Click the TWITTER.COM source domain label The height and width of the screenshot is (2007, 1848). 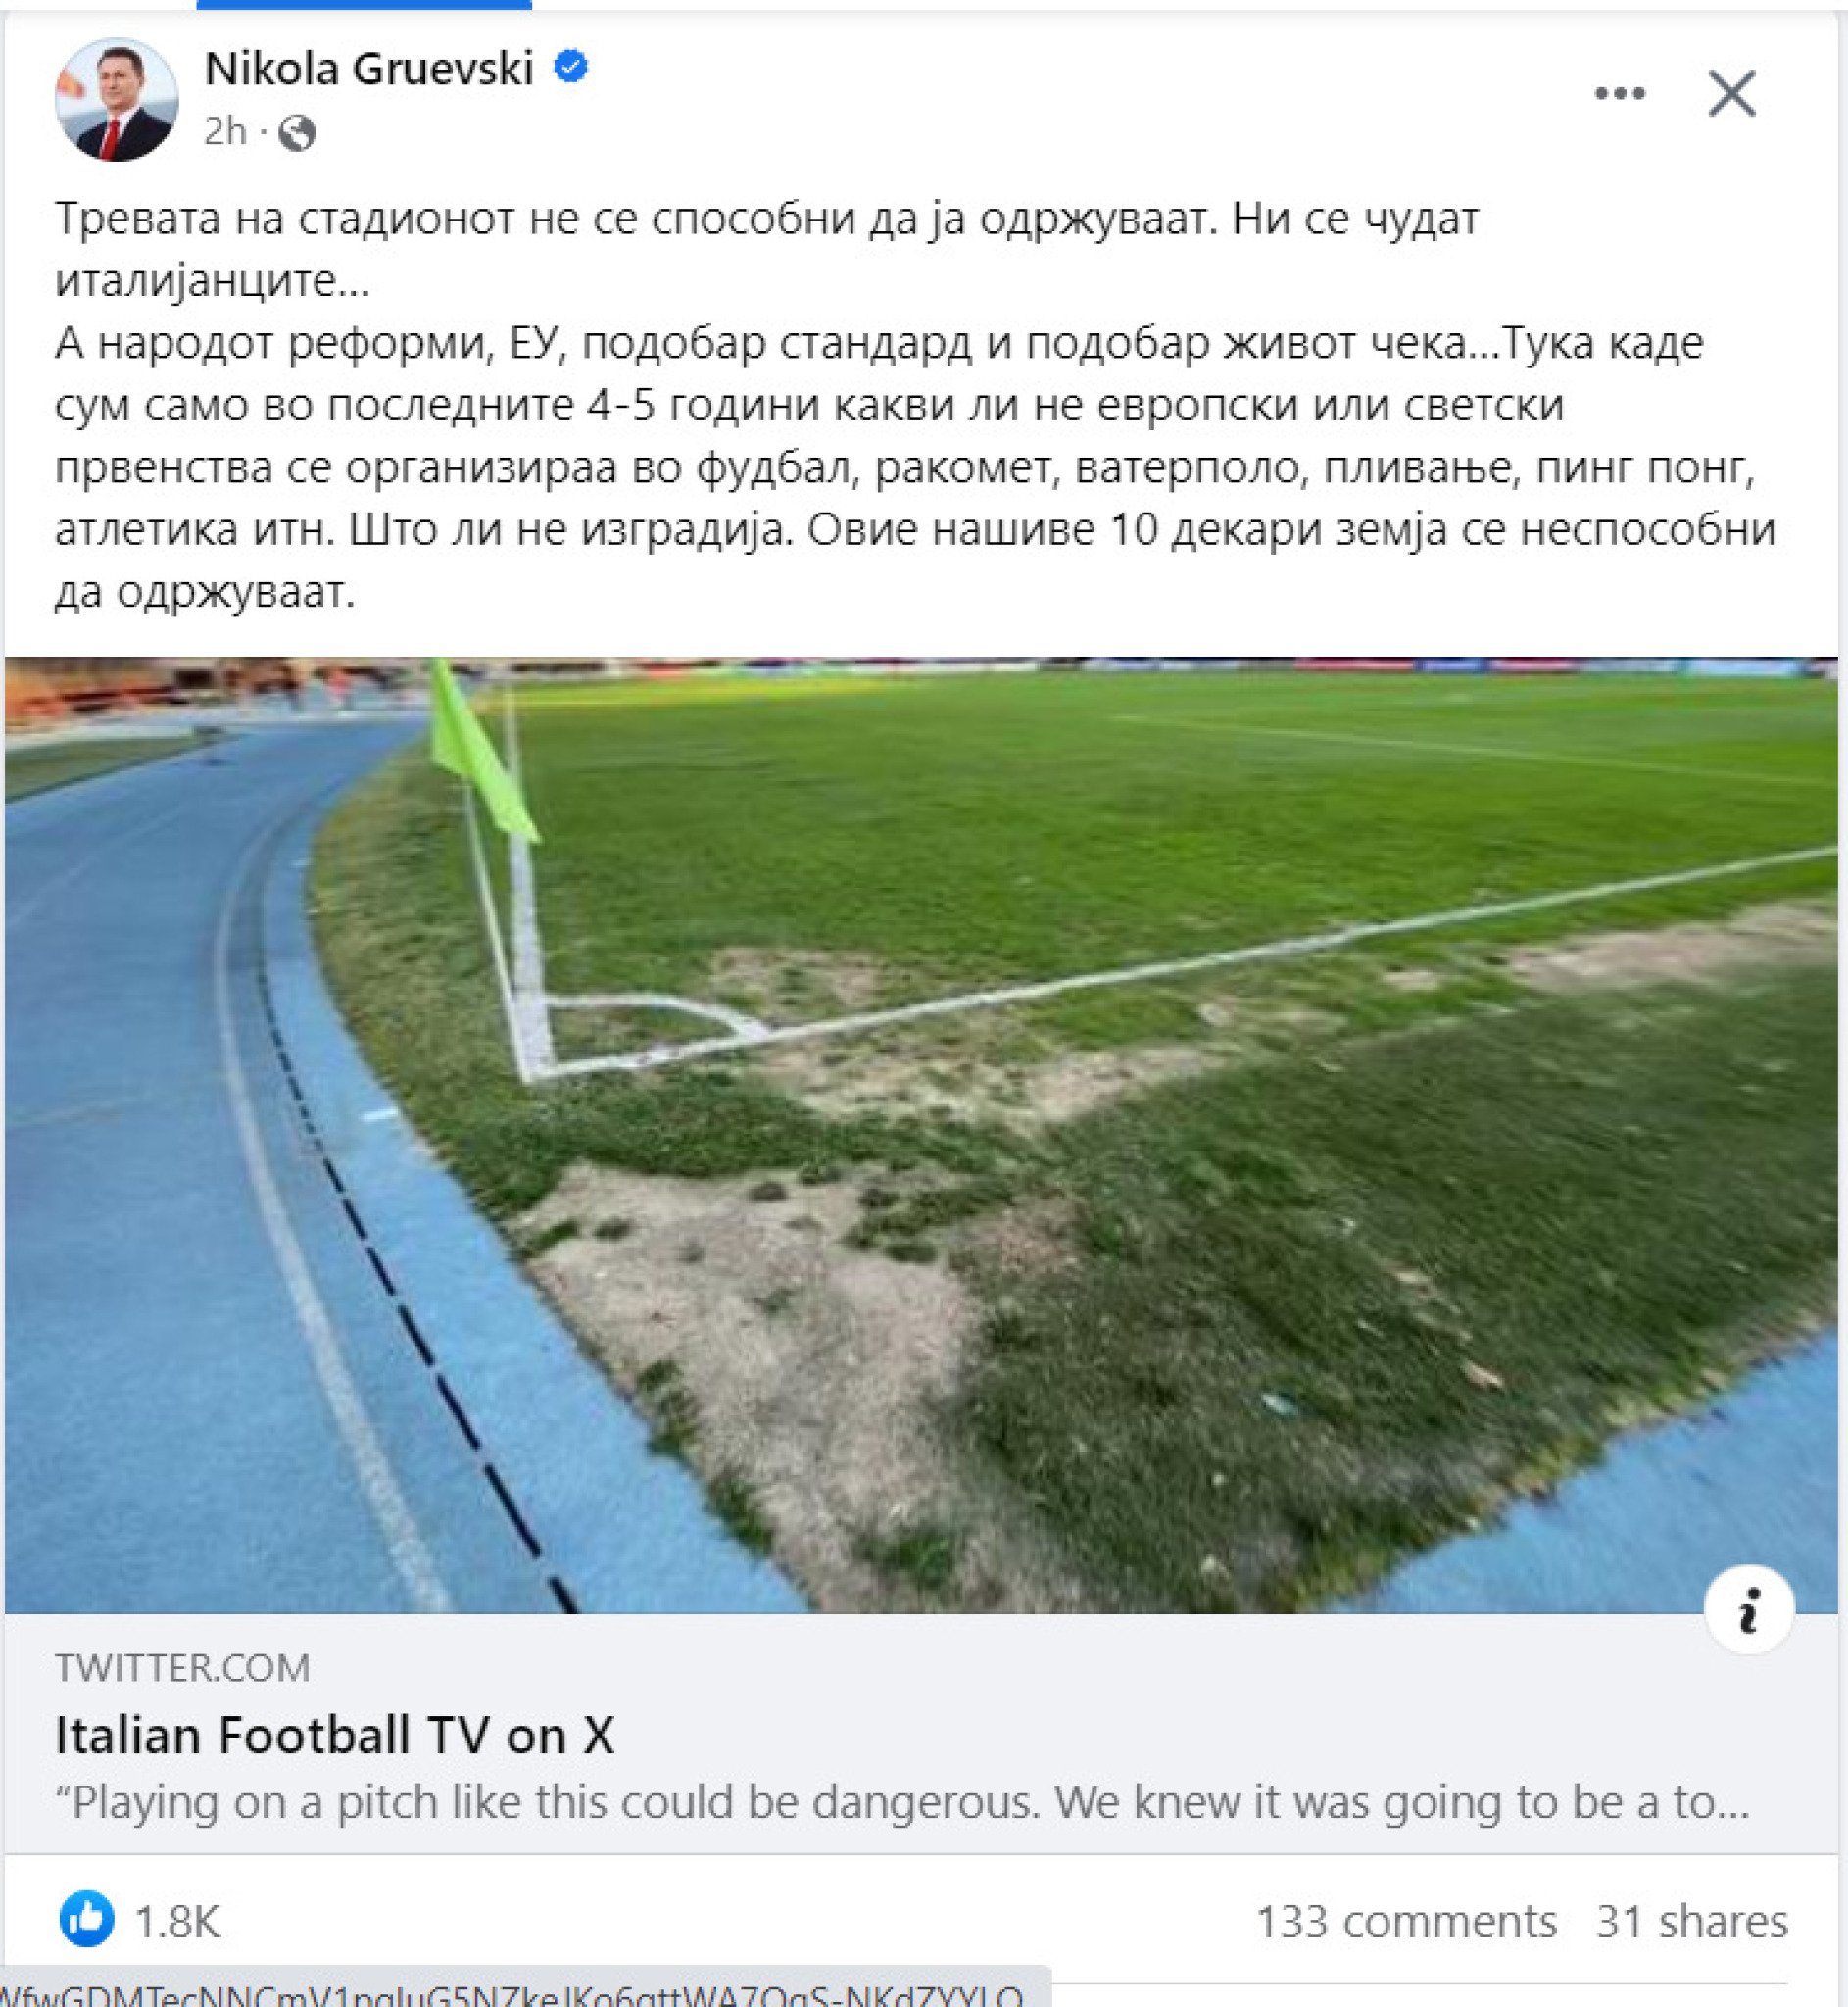[183, 1668]
